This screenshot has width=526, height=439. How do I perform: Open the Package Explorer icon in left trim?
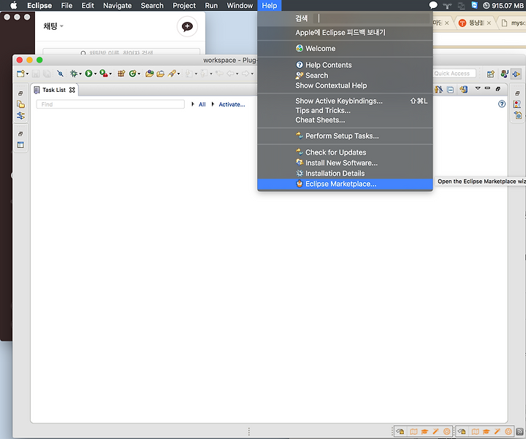tap(20, 104)
